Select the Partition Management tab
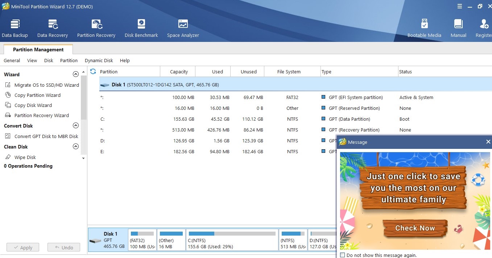Viewport: 492px width, 258px height. click(x=38, y=50)
